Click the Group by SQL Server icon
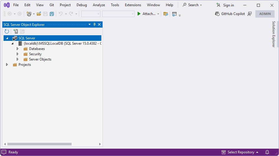This screenshot has height=156, width=279. tap(22, 31)
